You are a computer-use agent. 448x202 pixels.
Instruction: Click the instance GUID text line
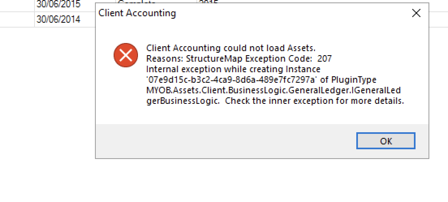click(x=261, y=80)
